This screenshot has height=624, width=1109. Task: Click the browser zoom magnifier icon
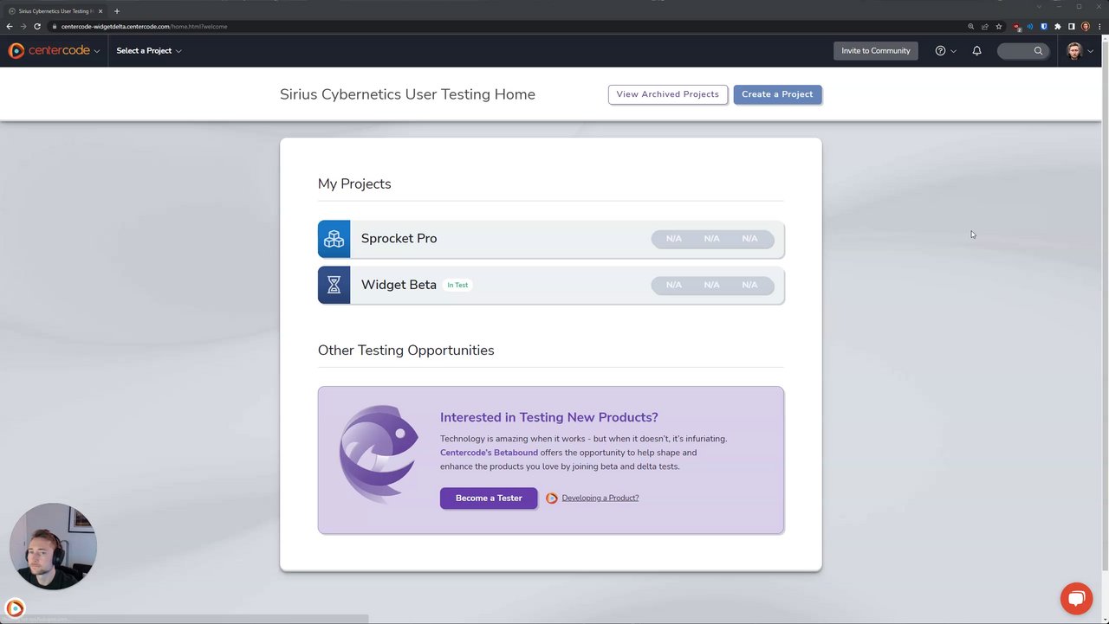(971, 27)
